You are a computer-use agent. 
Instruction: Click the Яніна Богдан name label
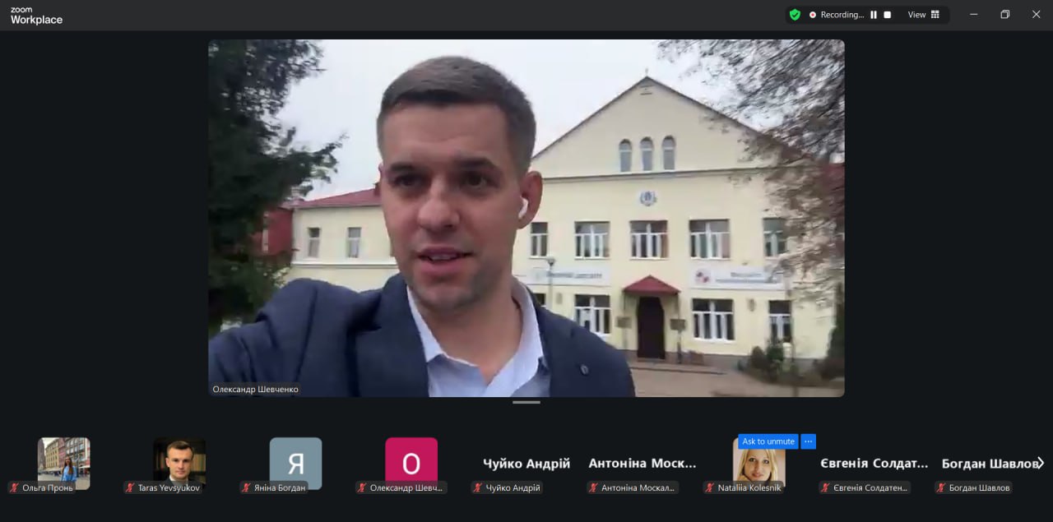(x=280, y=487)
